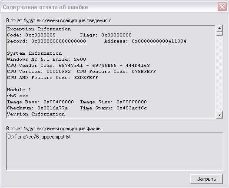Click the vb6.exe module name
The height and width of the screenshot is (188, 229).
17,96
